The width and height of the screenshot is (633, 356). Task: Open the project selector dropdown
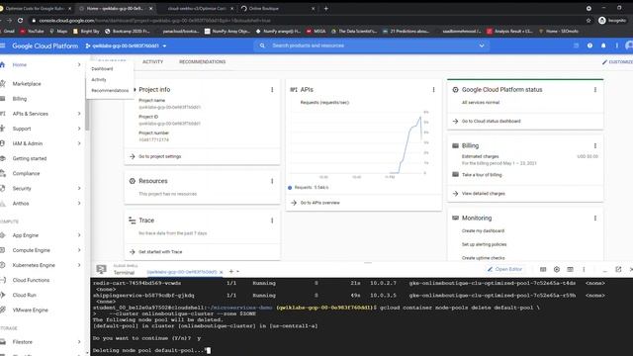126,46
